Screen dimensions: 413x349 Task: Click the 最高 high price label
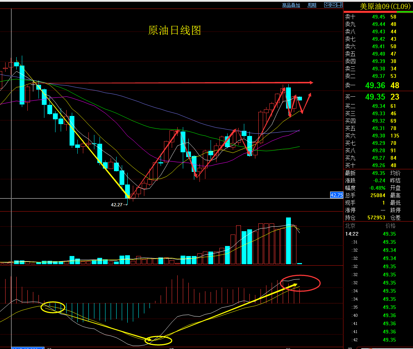click(395, 195)
